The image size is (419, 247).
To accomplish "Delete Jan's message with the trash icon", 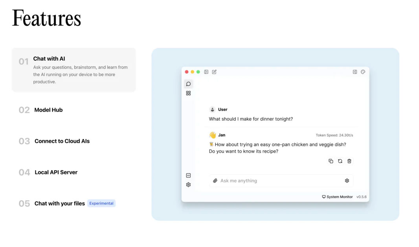I will 349,161.
